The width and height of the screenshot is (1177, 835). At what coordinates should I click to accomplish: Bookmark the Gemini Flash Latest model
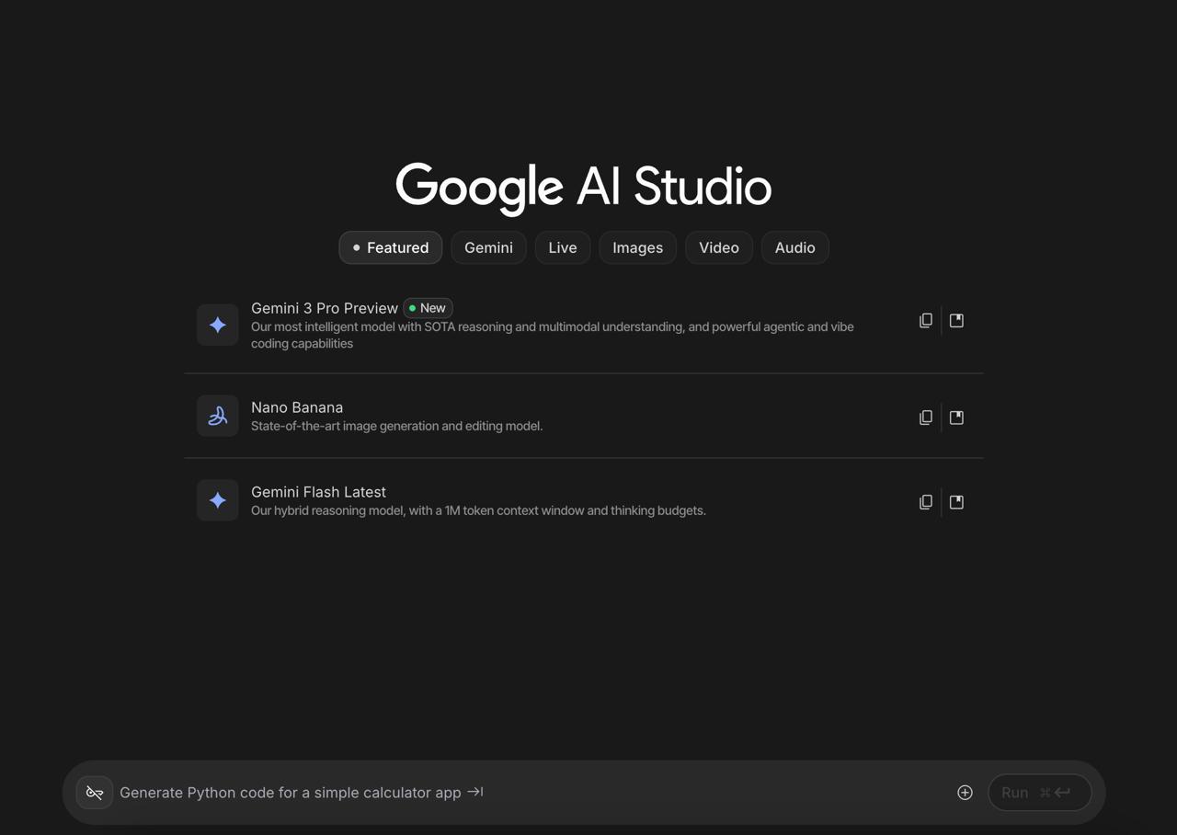pyautogui.click(x=956, y=501)
